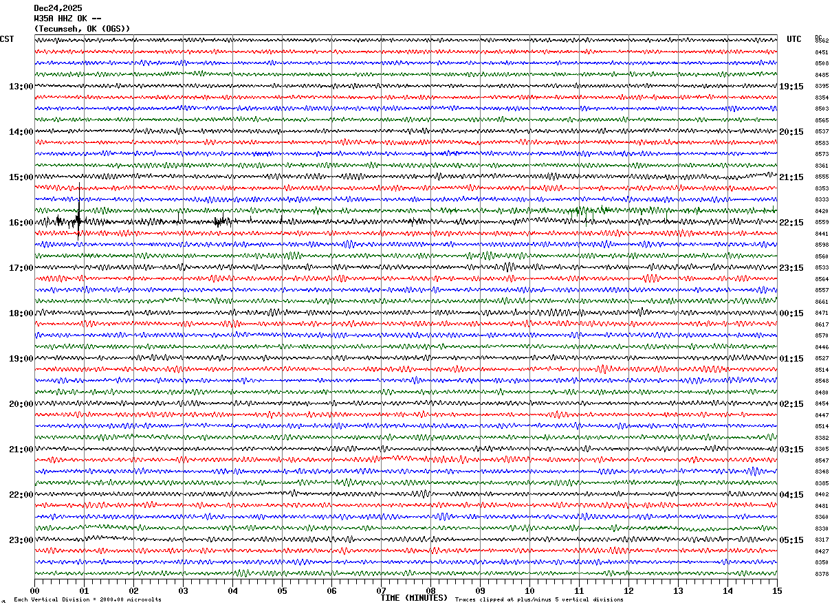Click the 16:00 CST hour label

pyautogui.click(x=21, y=223)
